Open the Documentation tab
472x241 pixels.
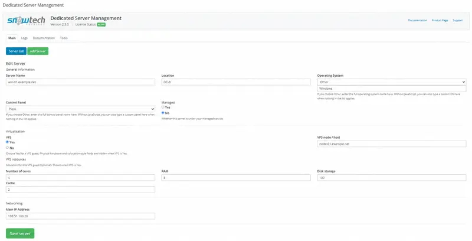(44, 38)
